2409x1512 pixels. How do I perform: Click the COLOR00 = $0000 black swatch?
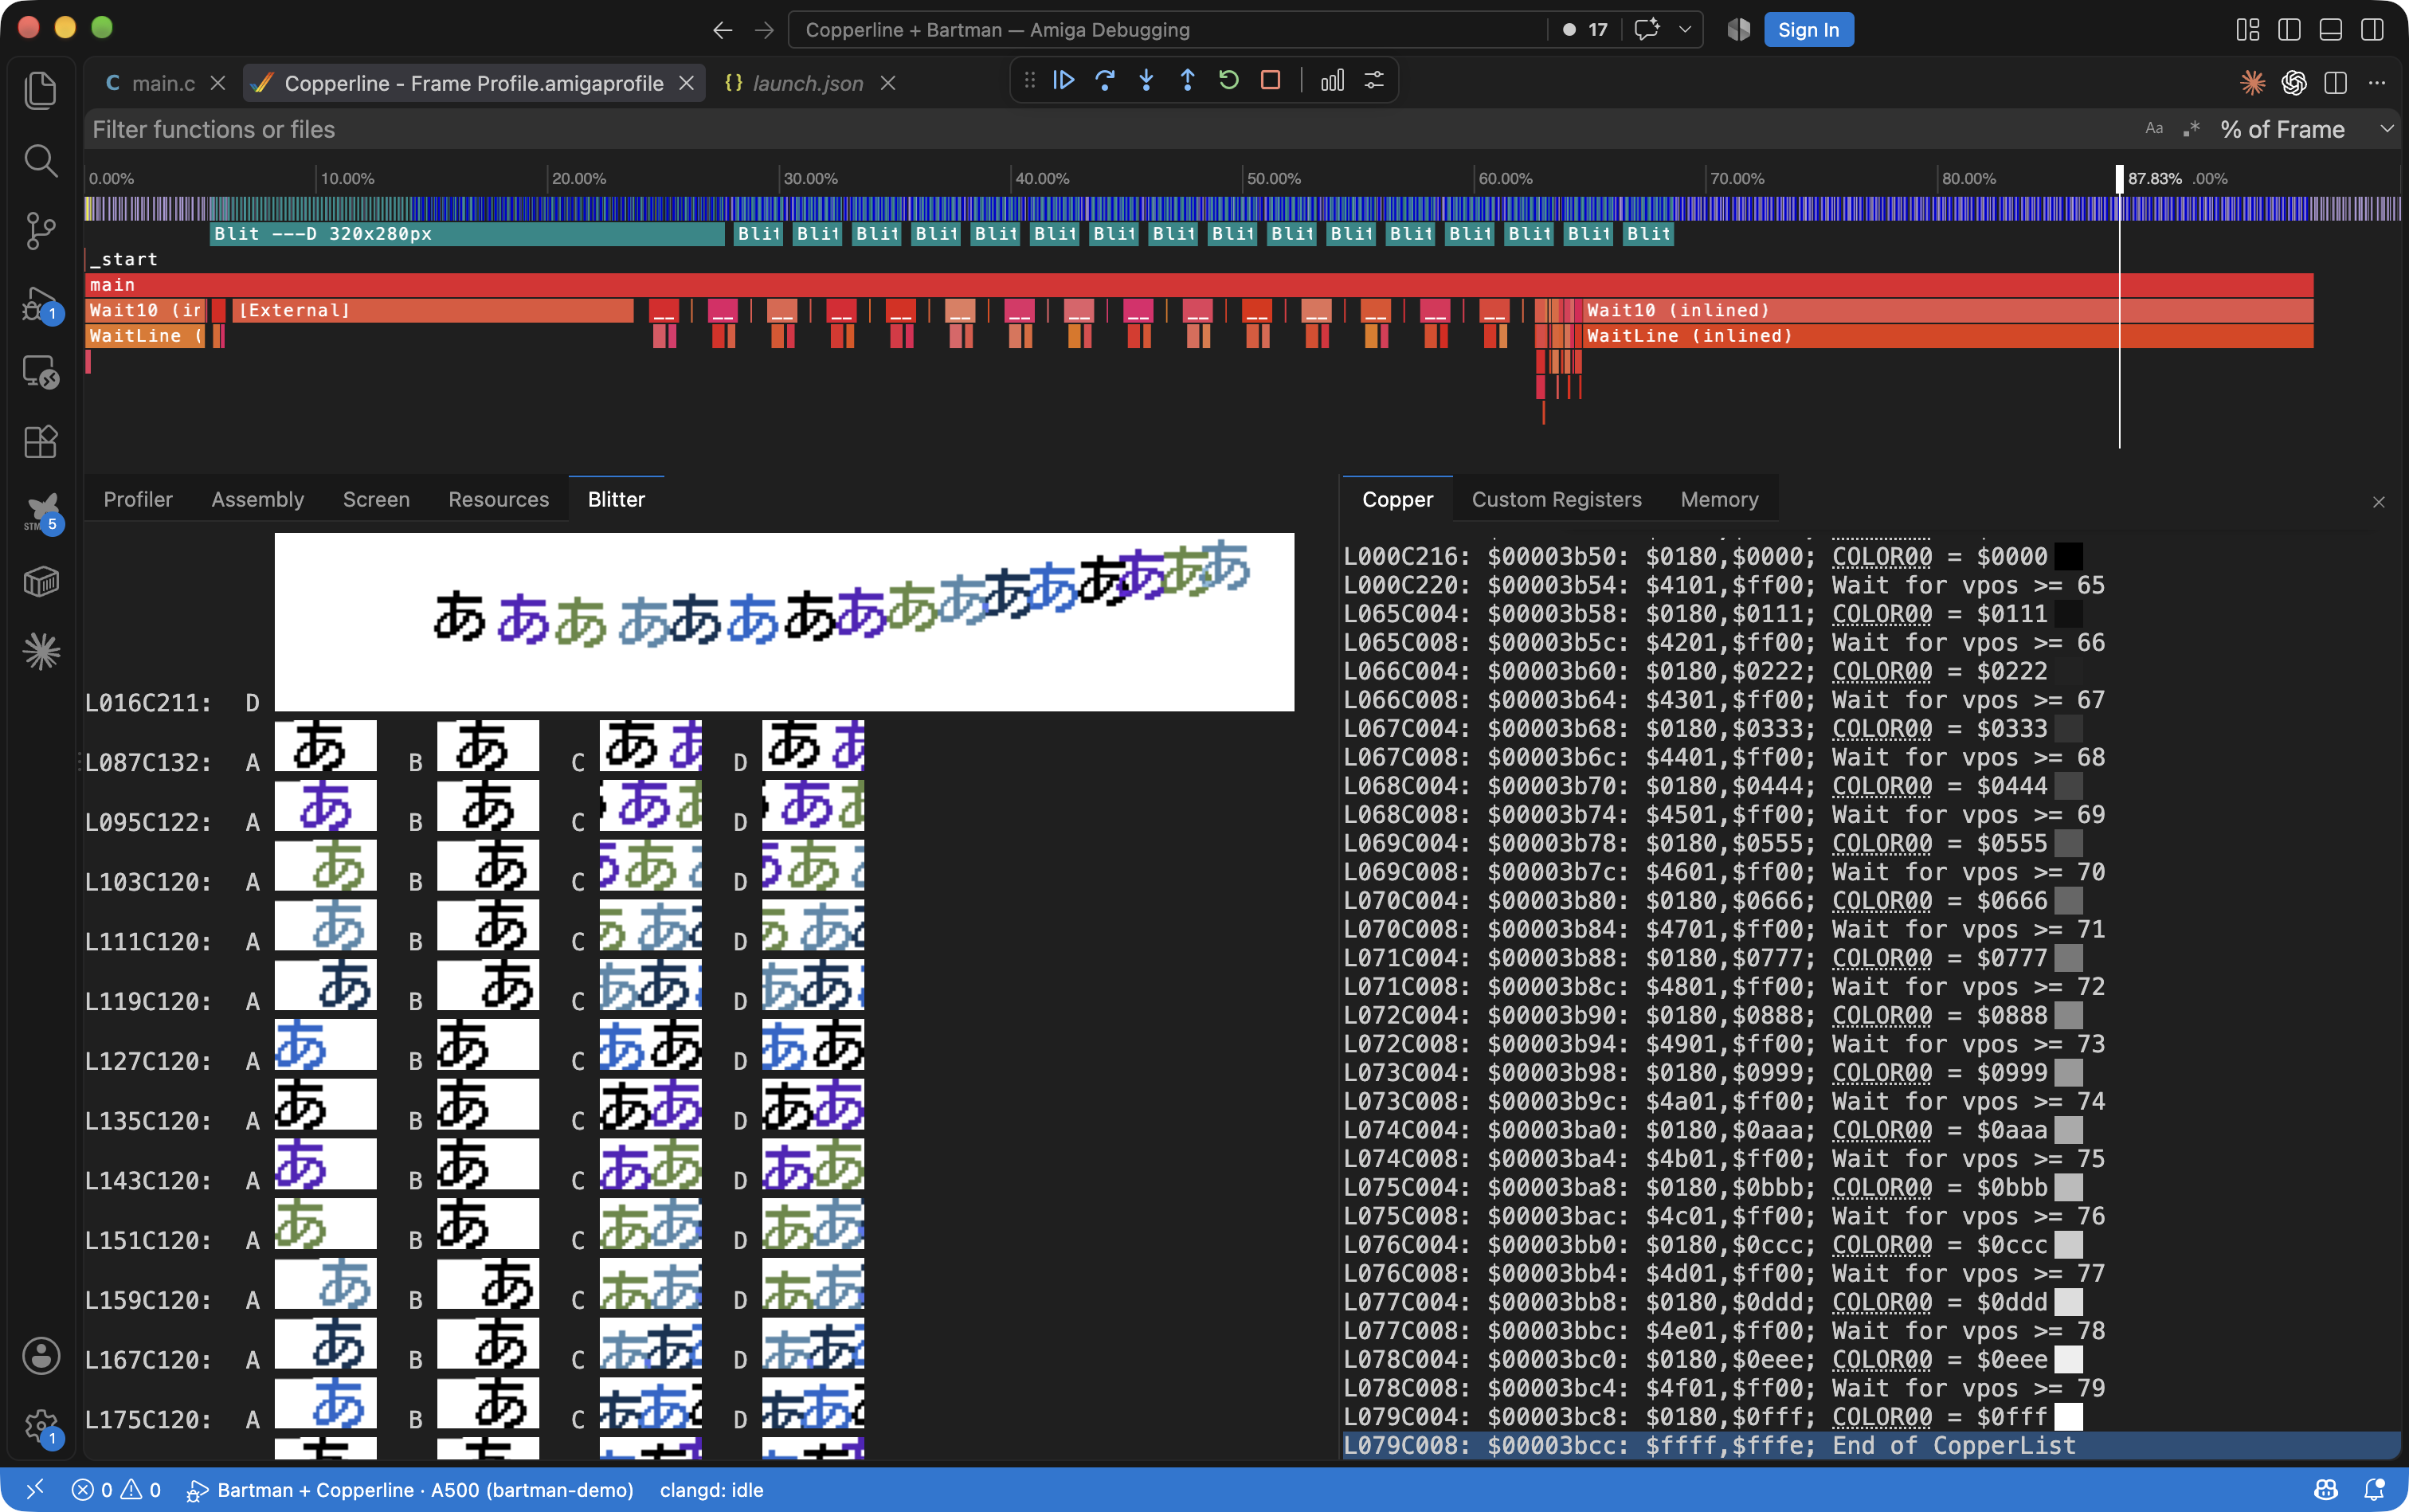[2067, 556]
